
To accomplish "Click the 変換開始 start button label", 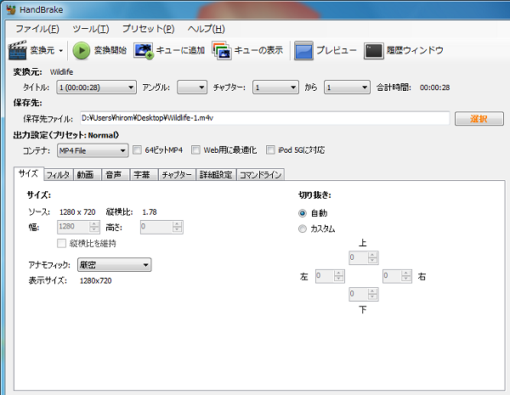I will (x=110, y=50).
